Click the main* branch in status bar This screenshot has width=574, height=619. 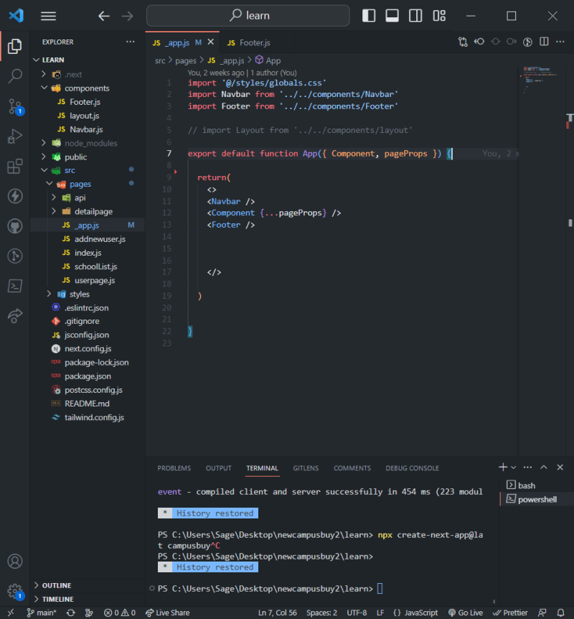42,613
